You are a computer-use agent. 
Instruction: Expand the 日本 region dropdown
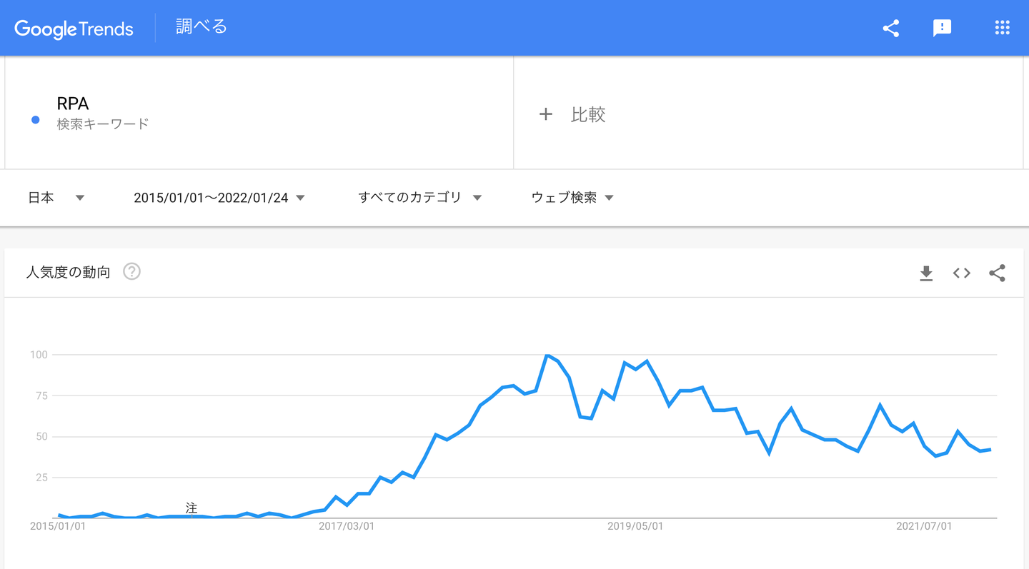tap(56, 198)
